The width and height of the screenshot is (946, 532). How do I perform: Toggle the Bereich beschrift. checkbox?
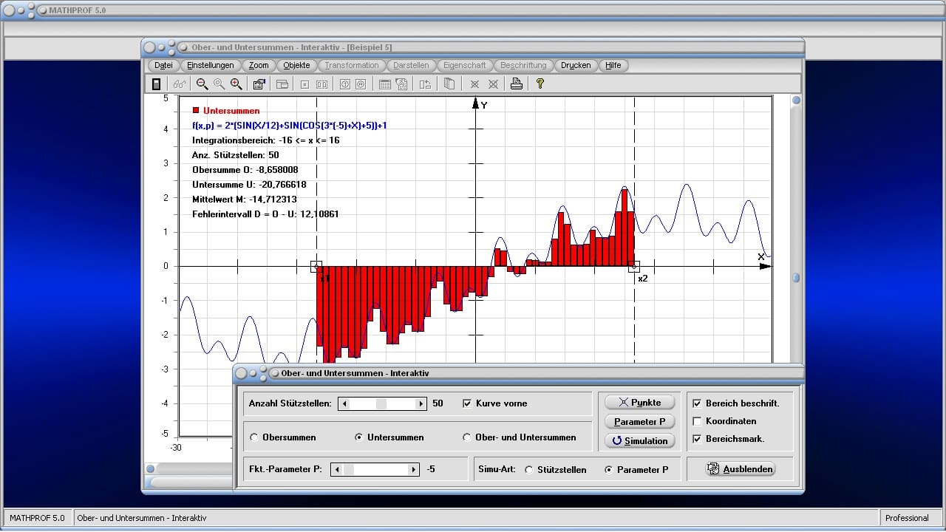697,403
